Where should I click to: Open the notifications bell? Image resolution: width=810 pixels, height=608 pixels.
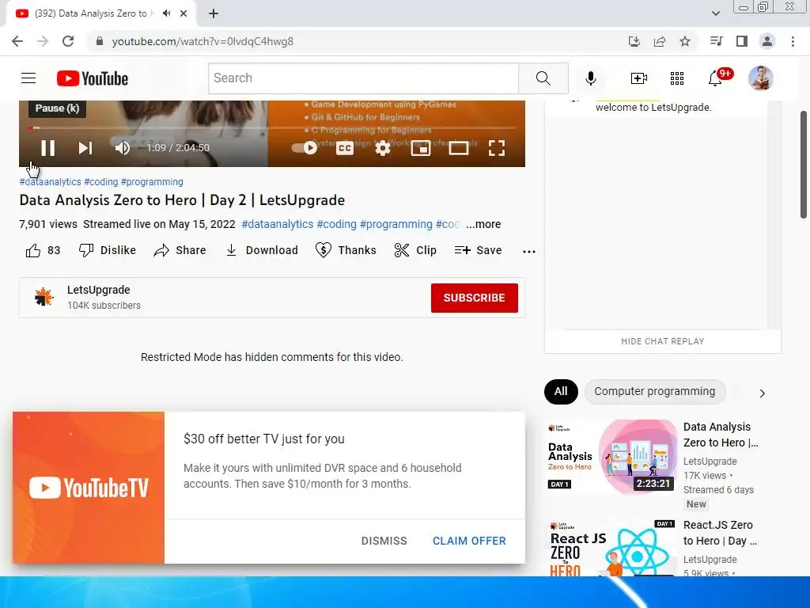(715, 78)
